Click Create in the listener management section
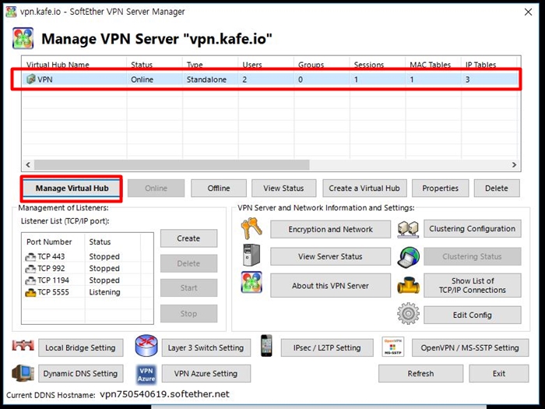Screen dimensions: 545x409 [188, 238]
